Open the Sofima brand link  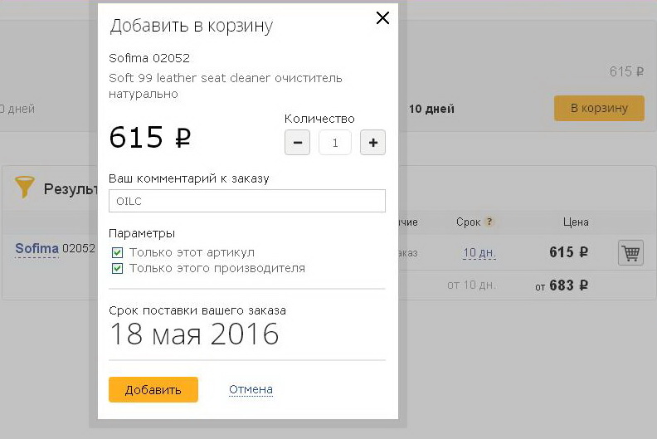click(x=36, y=248)
